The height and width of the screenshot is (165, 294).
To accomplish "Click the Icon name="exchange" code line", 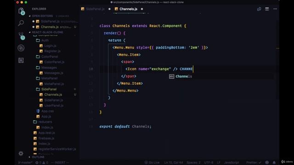I will (159, 69).
